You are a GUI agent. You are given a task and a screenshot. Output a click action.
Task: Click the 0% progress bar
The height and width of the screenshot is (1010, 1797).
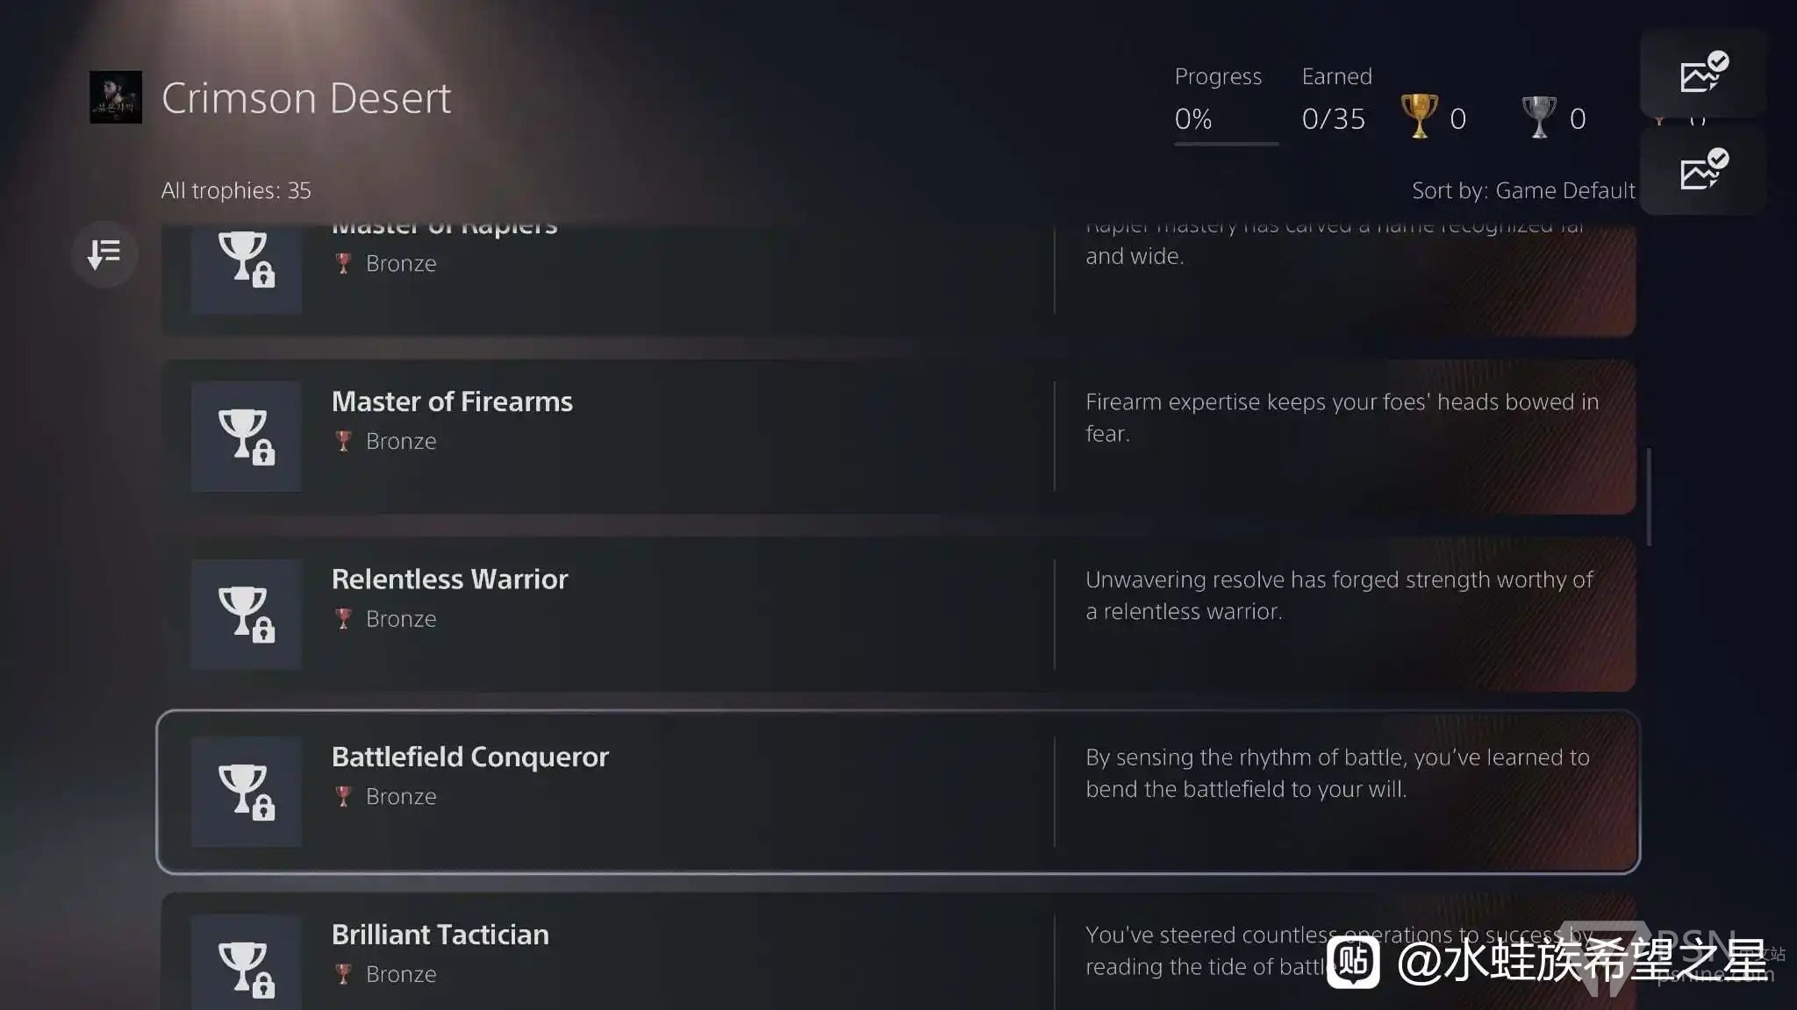coord(1226,143)
